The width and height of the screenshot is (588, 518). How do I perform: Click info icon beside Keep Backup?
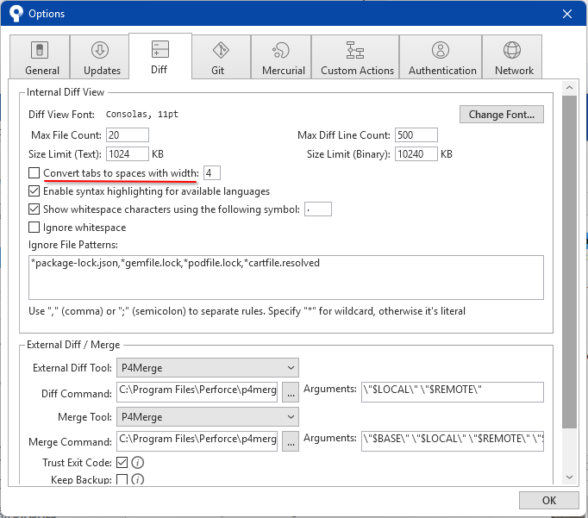tap(137, 479)
